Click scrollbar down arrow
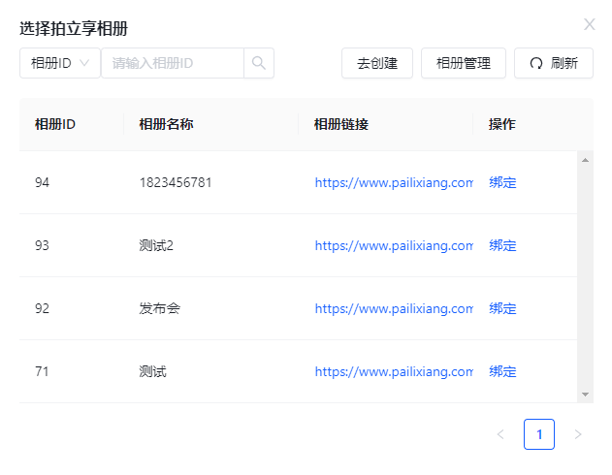The width and height of the screenshot is (612, 475). (585, 395)
